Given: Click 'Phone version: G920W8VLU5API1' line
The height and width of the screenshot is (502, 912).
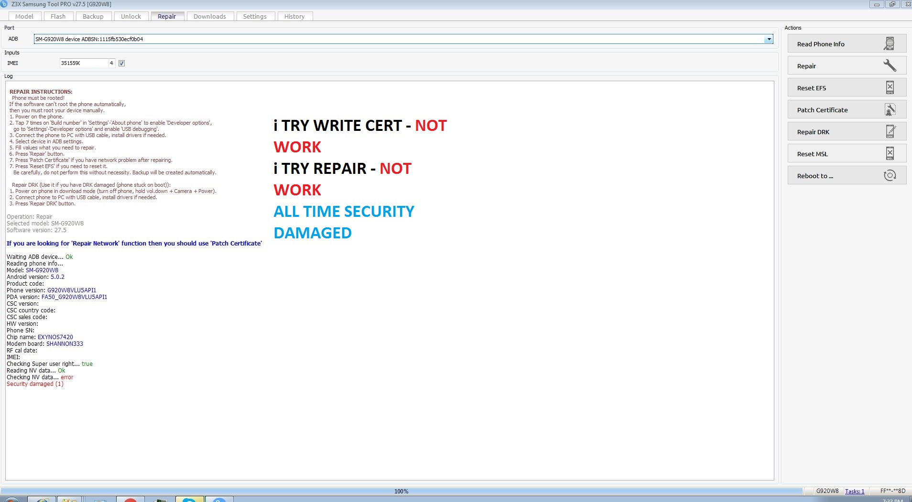Looking at the screenshot, I should point(51,290).
